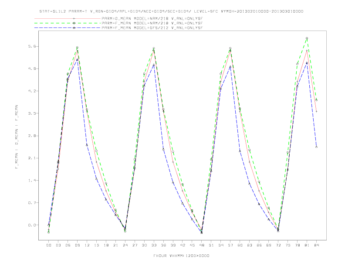This screenshot has width=345, height=267.
Task: Click the chart title line starting with STAT=SL1L2
Action: pyautogui.click(x=171, y=11)
